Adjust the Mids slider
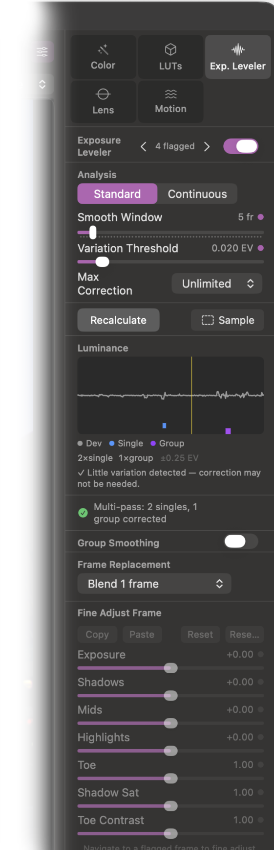Viewport: 274px width, 850px height. click(170, 723)
